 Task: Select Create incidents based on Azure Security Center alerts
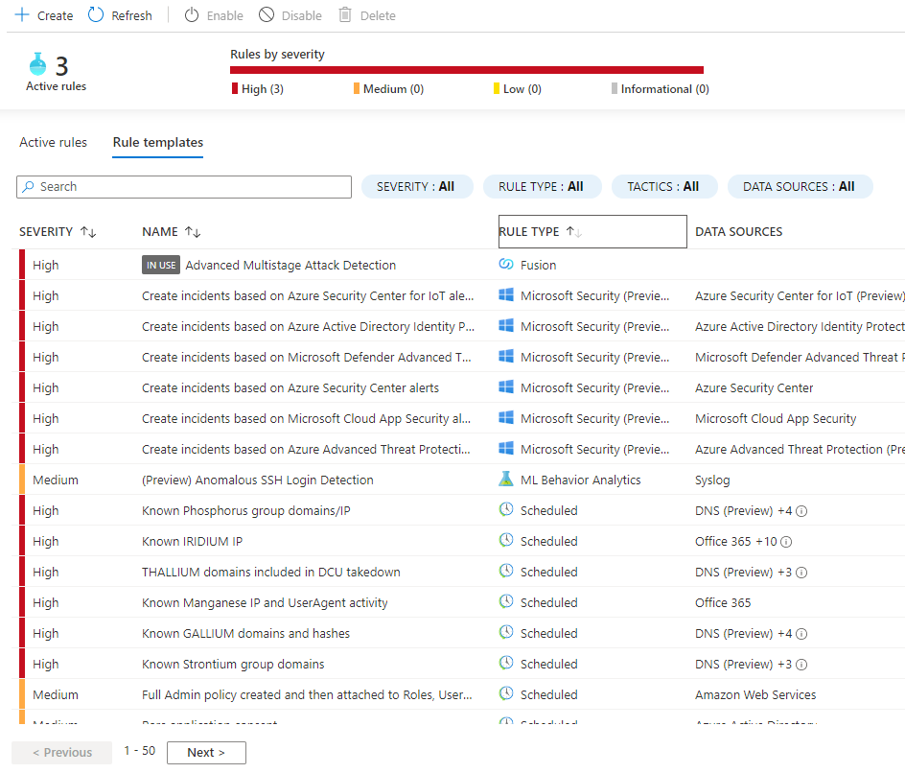coord(290,388)
